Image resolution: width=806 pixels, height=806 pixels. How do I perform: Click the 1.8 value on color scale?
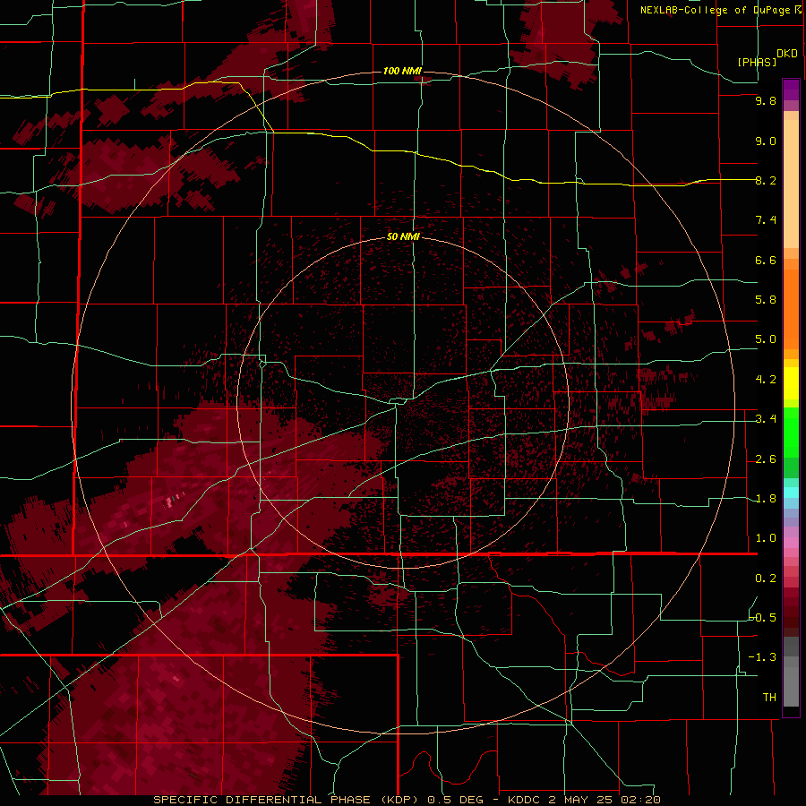click(x=766, y=499)
